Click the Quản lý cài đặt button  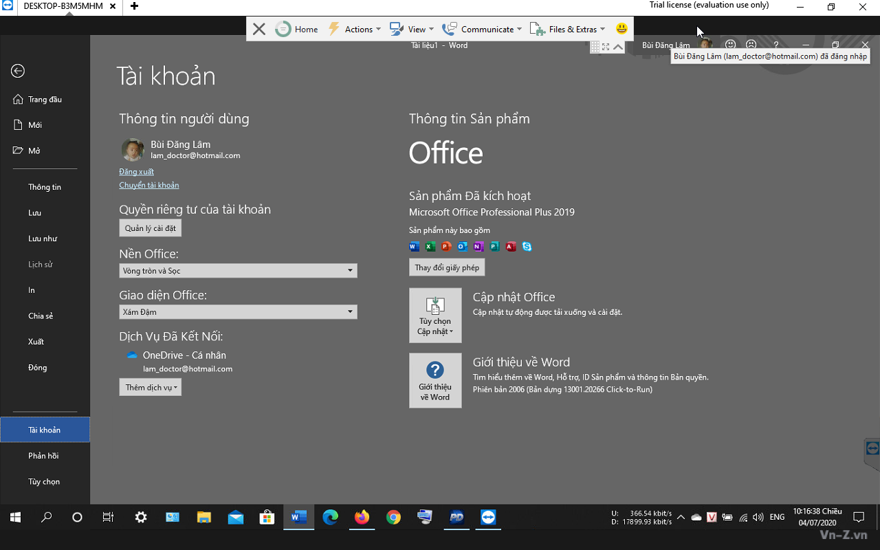150,228
